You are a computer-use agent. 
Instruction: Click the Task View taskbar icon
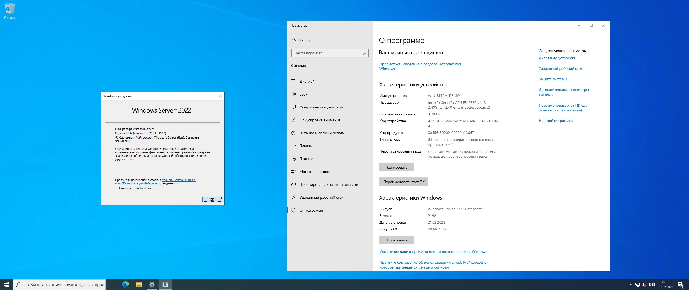pos(112,285)
